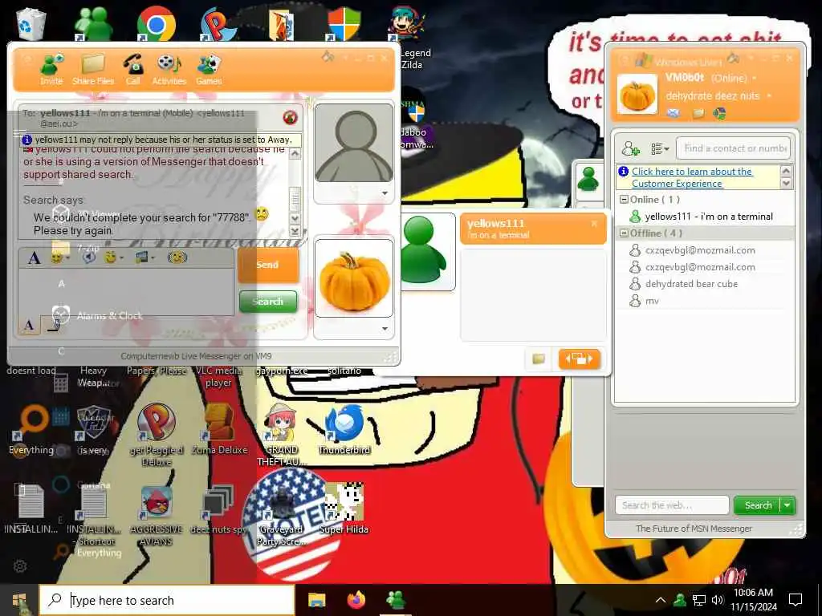Viewport: 822px width, 616px height.
Task: Launch Zuma Deluxe desktop shortcut
Action: (x=219, y=428)
